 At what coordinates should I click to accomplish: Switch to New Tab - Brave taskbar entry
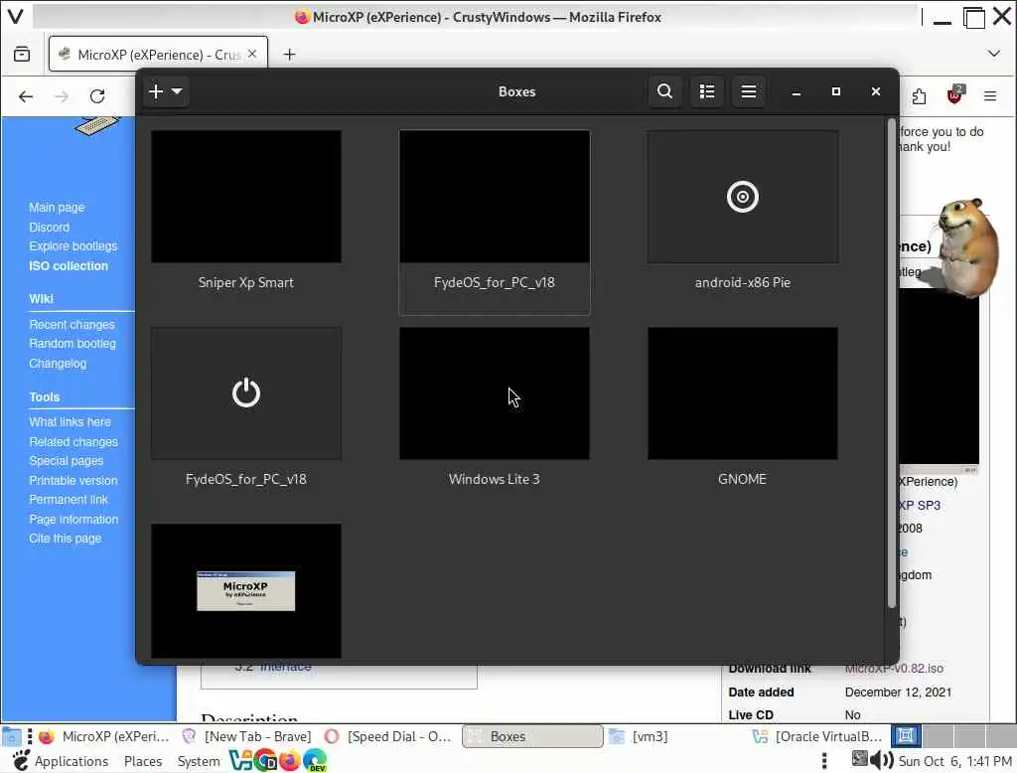click(247, 736)
